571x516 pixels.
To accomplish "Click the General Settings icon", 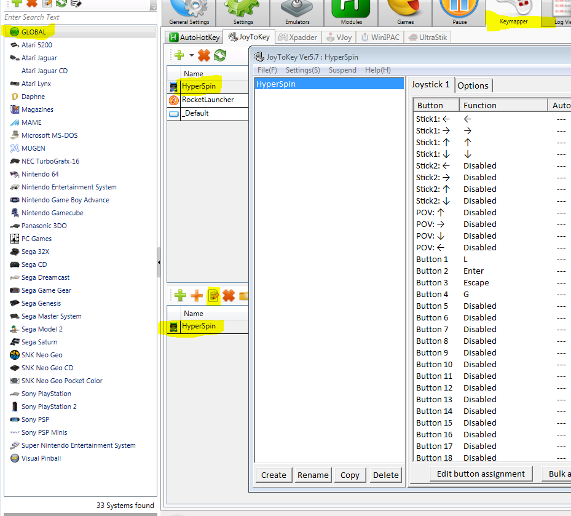I will pyautogui.click(x=189, y=12).
